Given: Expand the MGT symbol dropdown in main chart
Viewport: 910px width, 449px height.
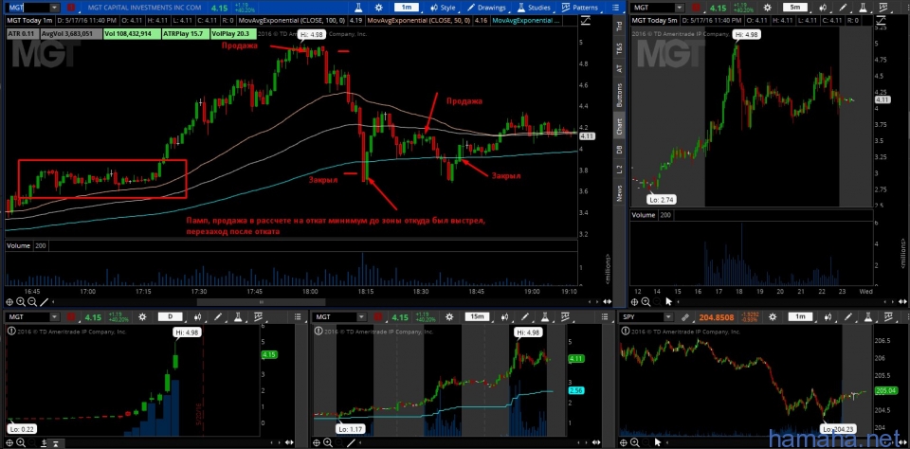Looking at the screenshot, I should [x=55, y=8].
